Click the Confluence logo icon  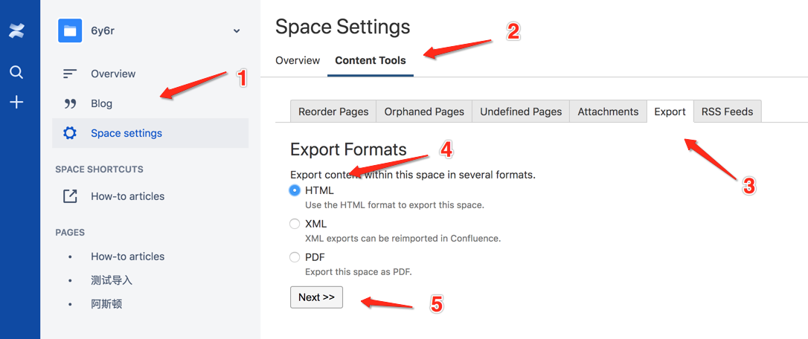click(16, 31)
